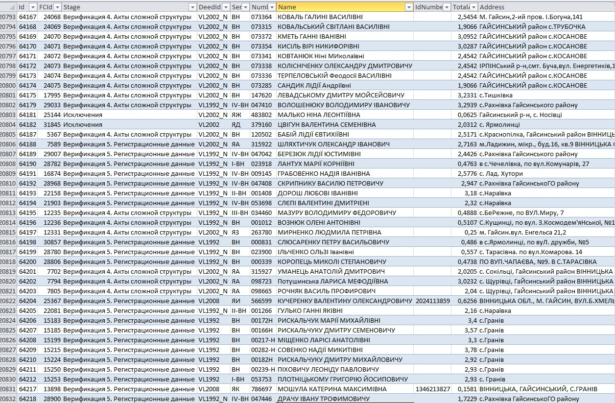
Task: Click address ГАЙСИНСЬКИЙ район с.ТРУБОЧКА
Action: tap(546, 27)
